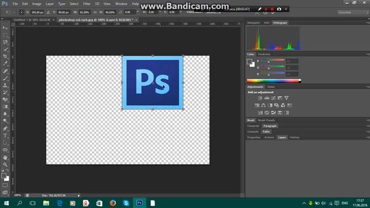Add a Vibrance adjustment
This screenshot has width=370, height=208.
[286, 98]
